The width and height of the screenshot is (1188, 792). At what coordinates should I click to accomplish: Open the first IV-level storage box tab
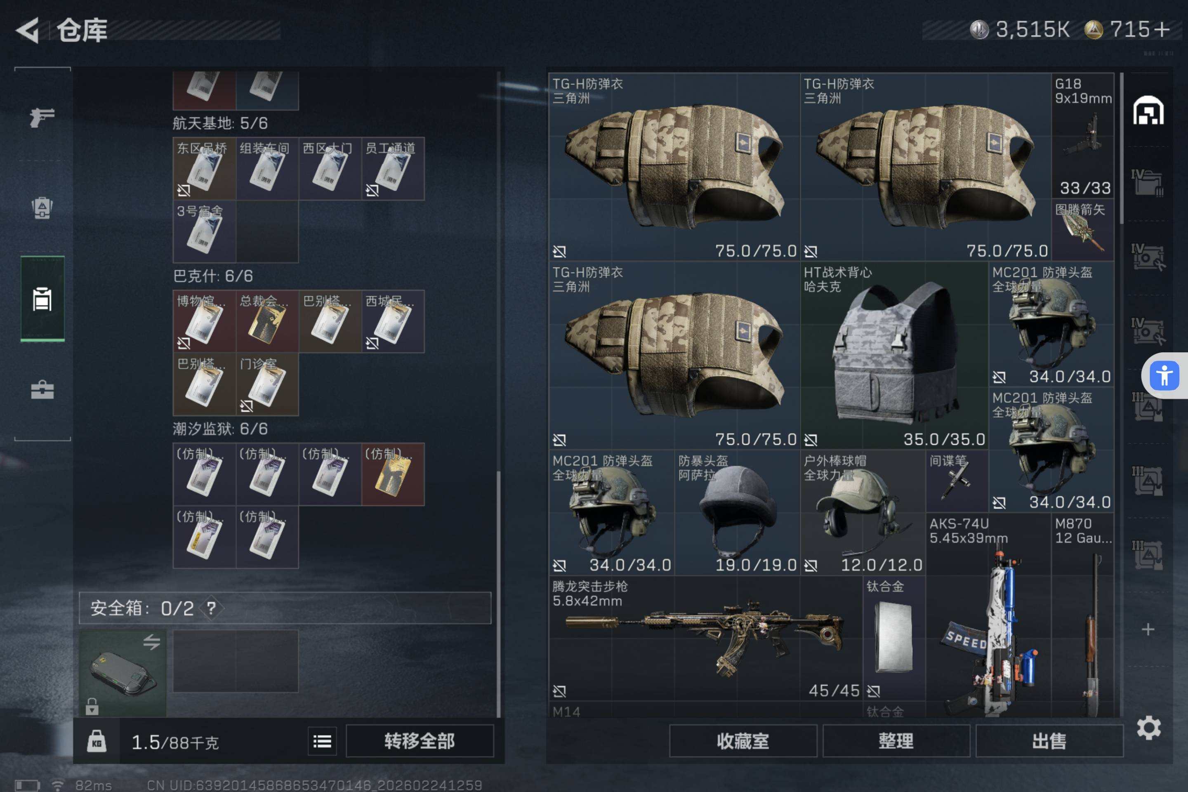(x=1147, y=183)
